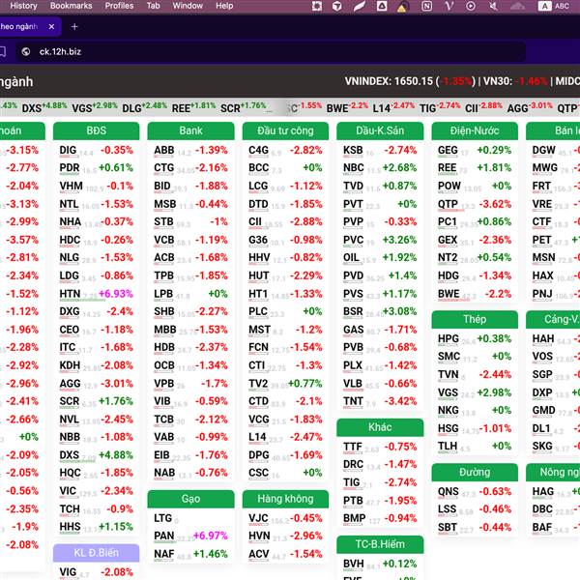This screenshot has height=580, width=580.
Task: Open the HTN stock with +6.93%
Action: pos(96,294)
